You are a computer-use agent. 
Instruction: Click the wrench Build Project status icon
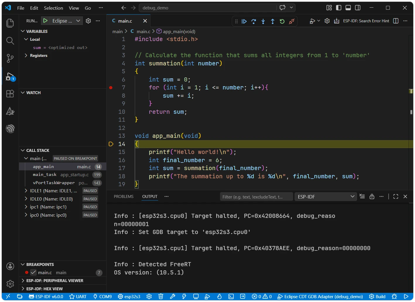[x=173, y=296]
